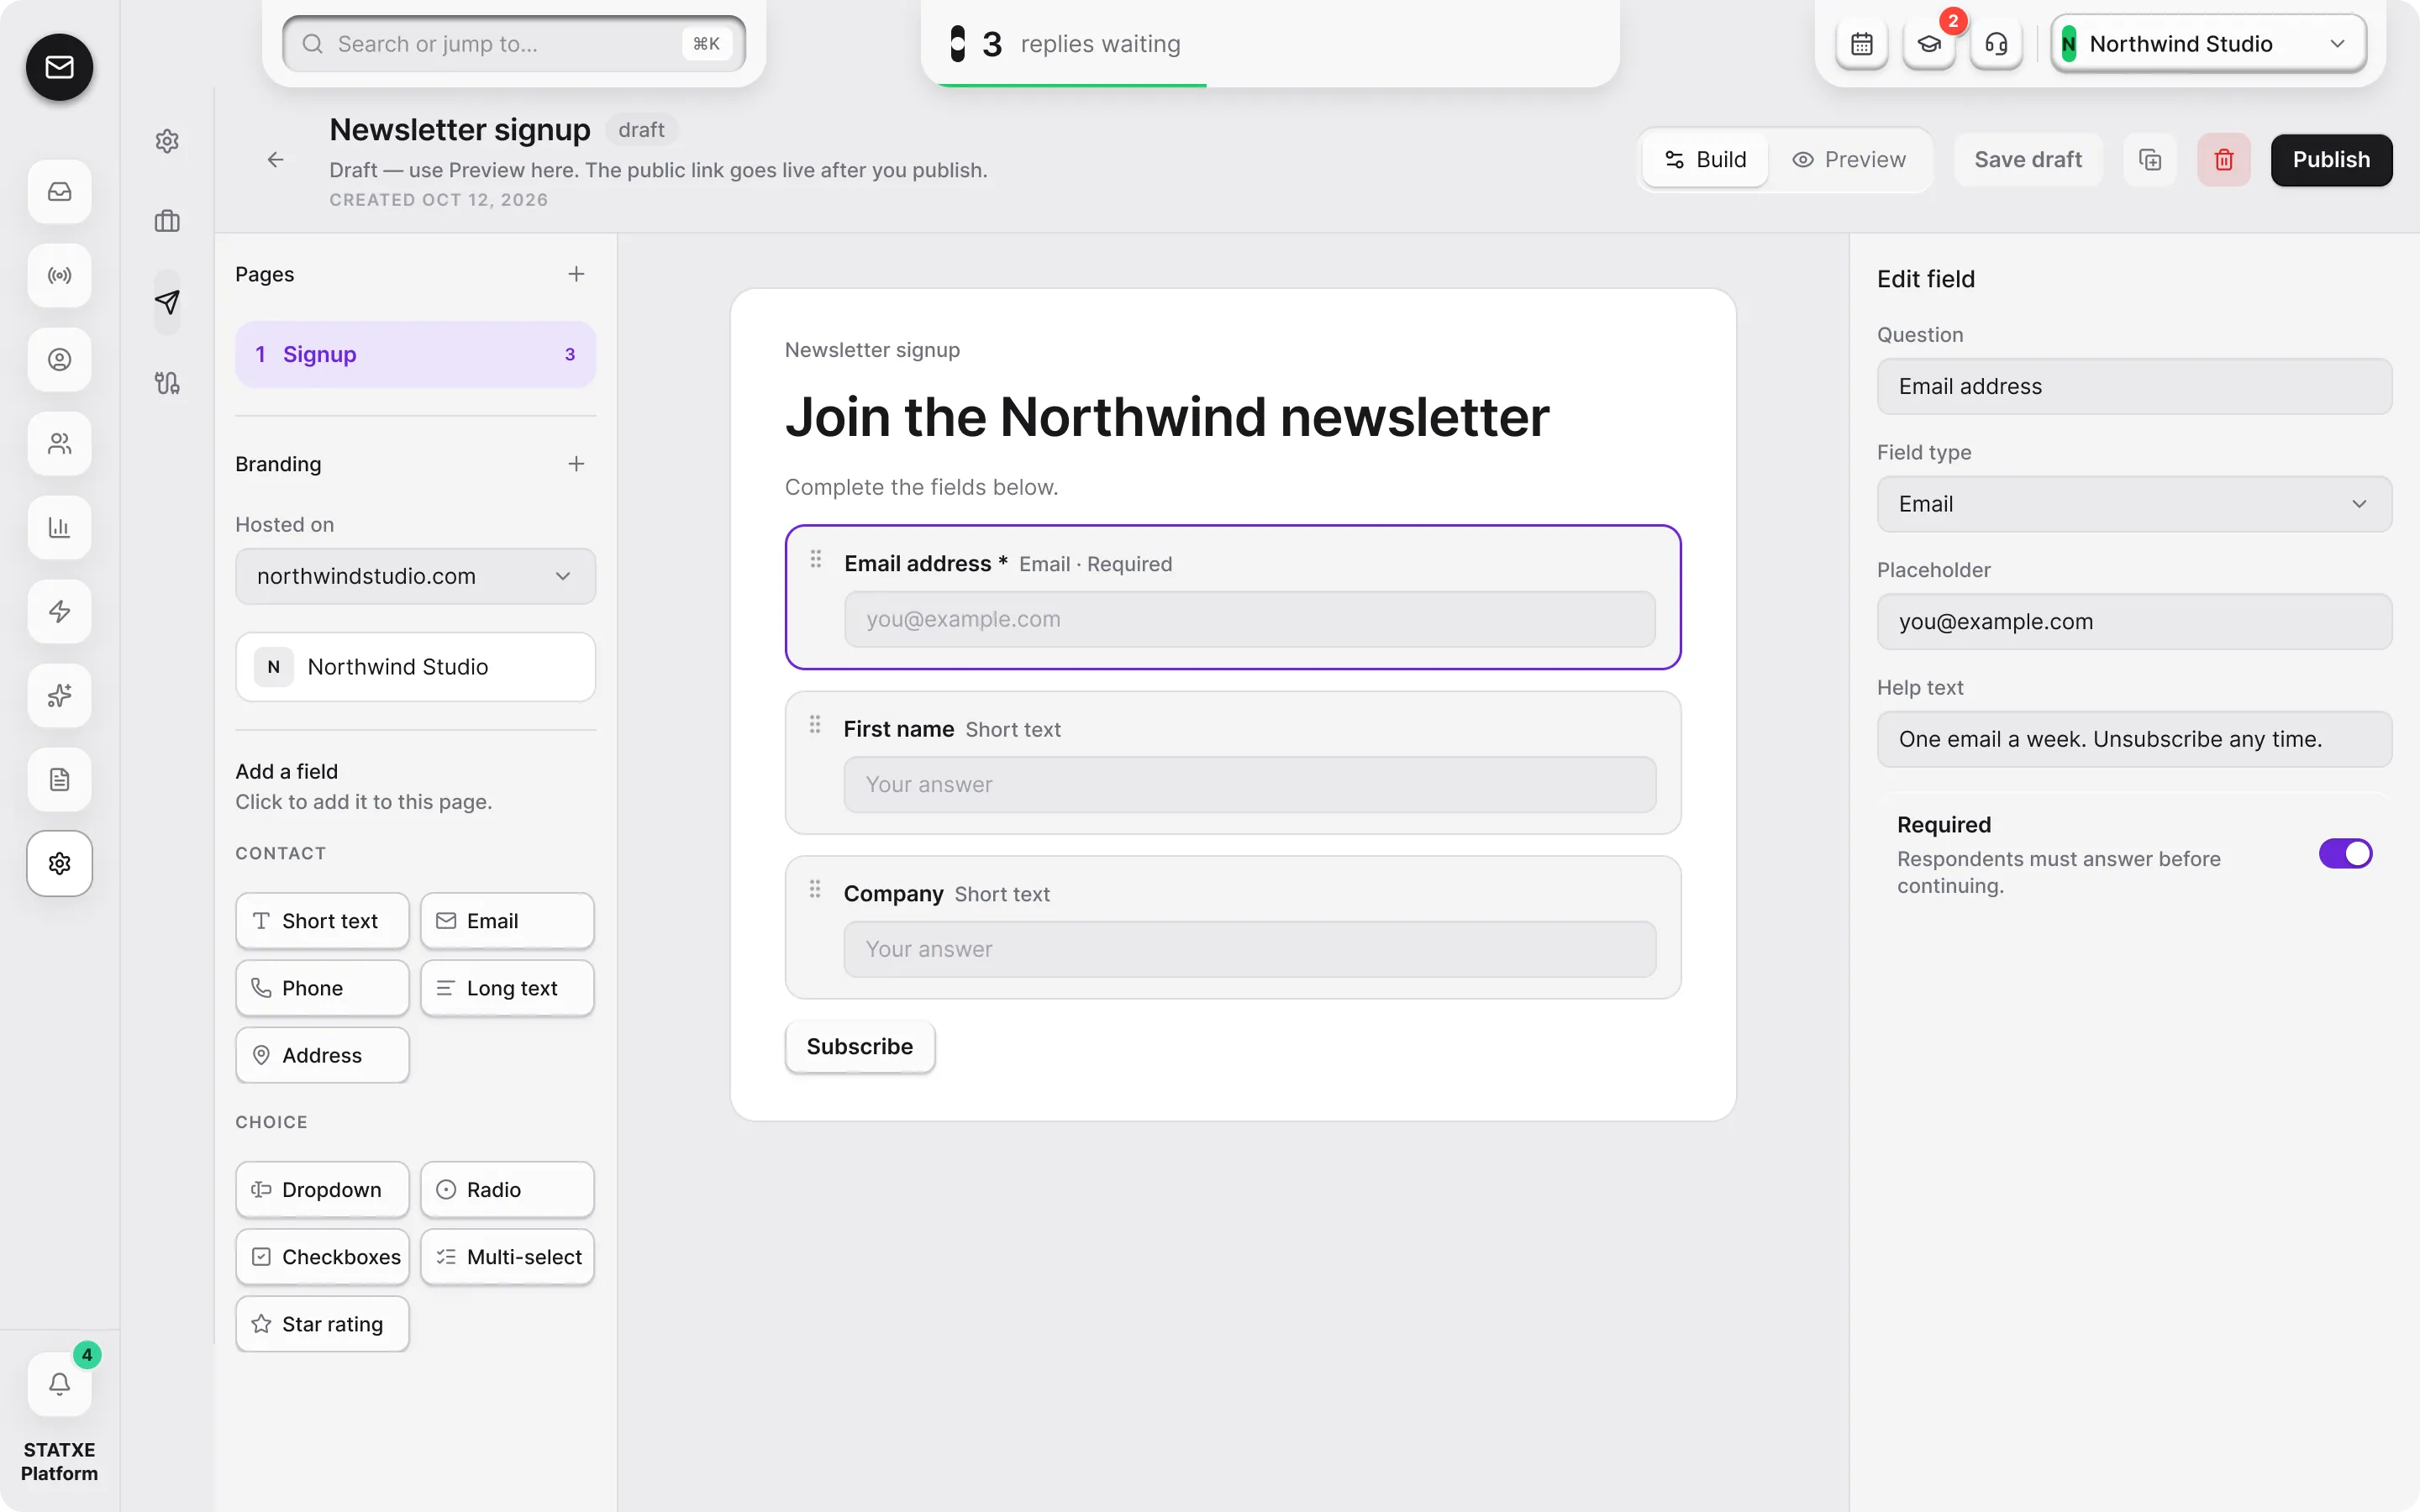Viewport: 2420px width, 1512px height.
Task: Open the document page icon
Action: [59, 779]
